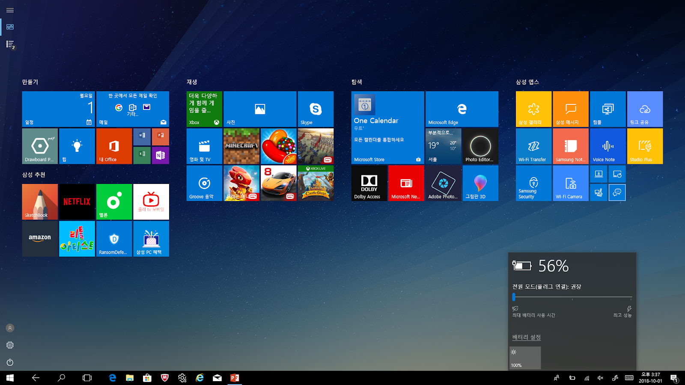Click the Windows Start button
The image size is (685, 385).
pyautogui.click(x=10, y=378)
